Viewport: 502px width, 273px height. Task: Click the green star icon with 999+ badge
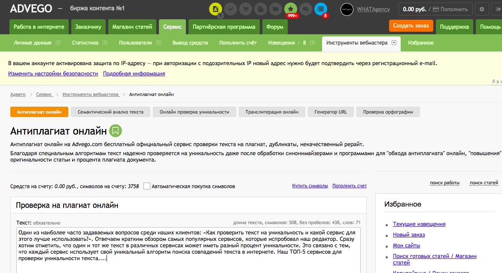(291, 9)
